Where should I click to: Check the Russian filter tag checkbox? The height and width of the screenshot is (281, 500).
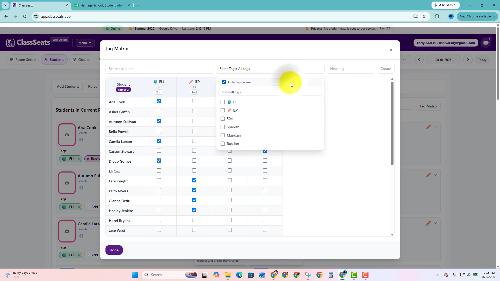click(x=223, y=144)
